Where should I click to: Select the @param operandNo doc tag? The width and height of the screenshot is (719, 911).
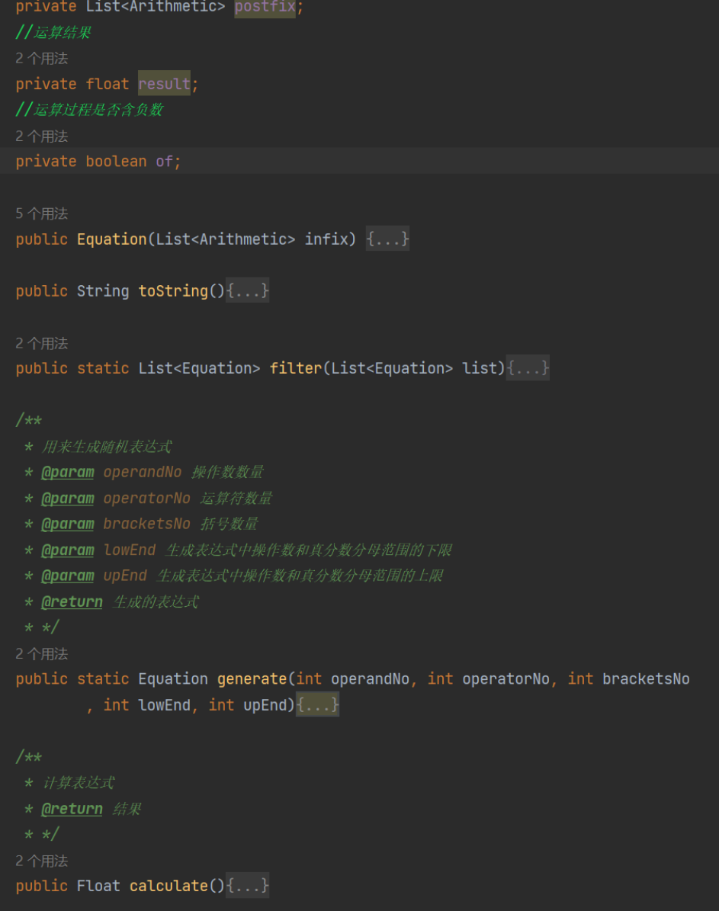(68, 473)
